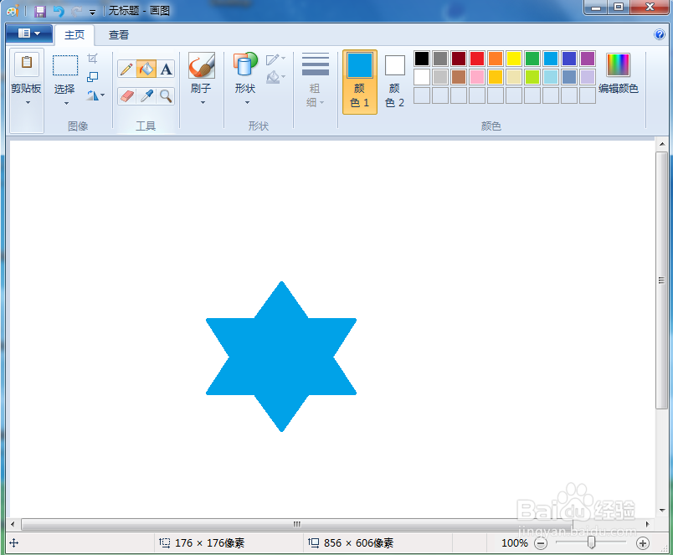Expand the Shapes dropdown arrow
Viewport: 673px width, 555px height.
coord(247,103)
